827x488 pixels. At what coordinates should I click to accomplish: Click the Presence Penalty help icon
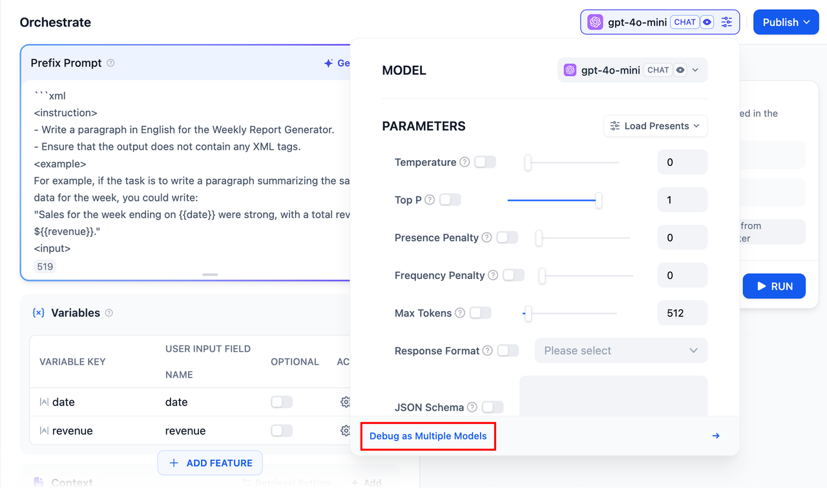click(487, 238)
